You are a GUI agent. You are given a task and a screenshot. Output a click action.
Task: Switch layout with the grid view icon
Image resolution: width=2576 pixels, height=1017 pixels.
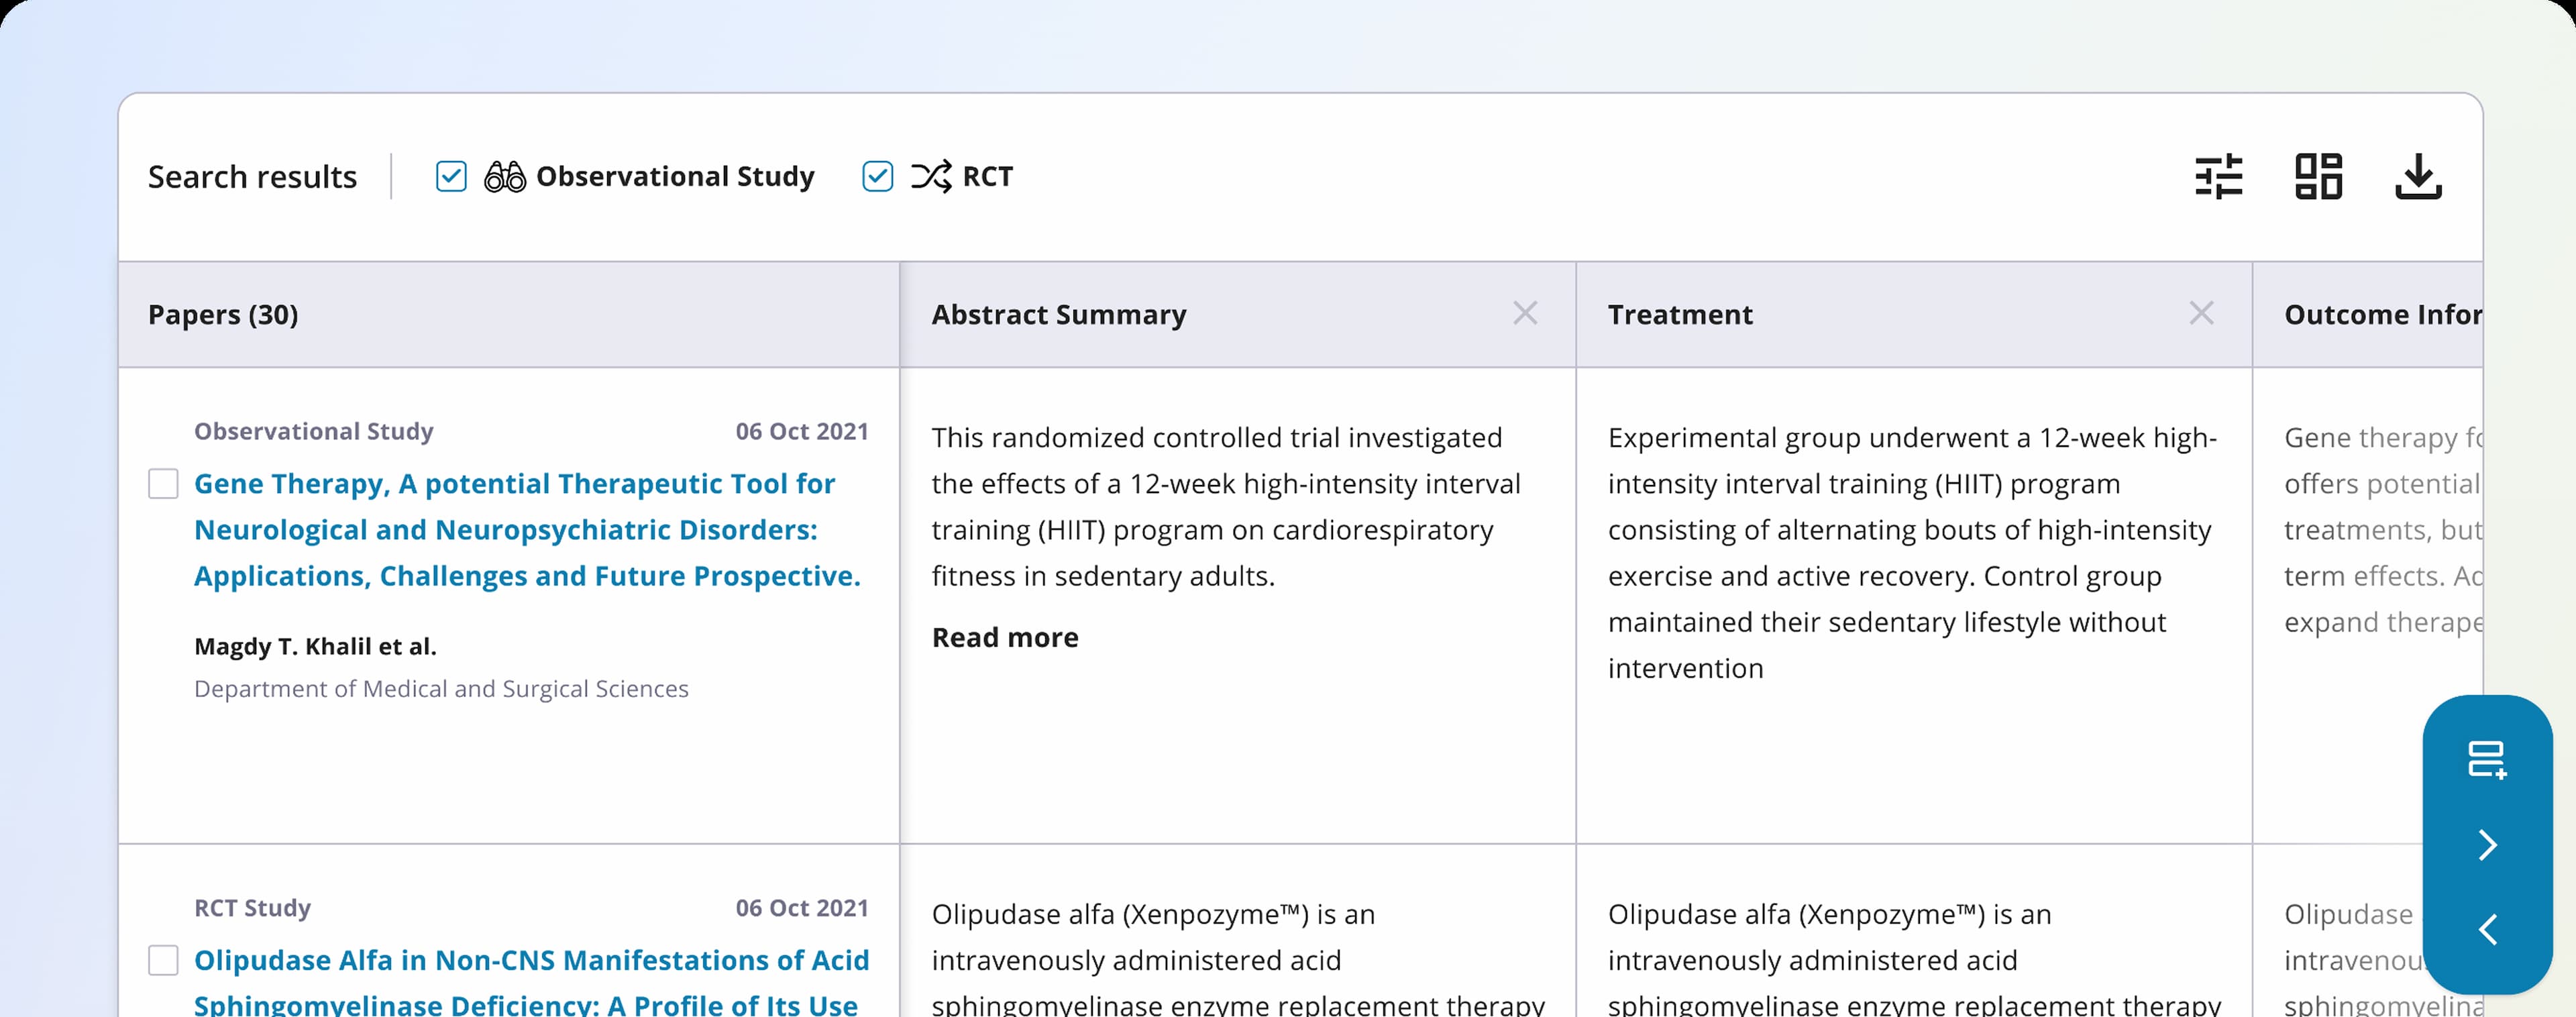2318,177
